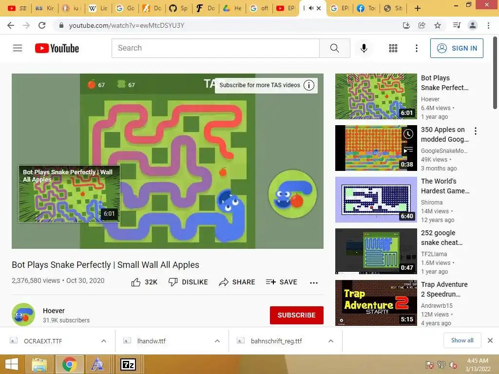Click the taskbar volume icon
The image size is (499, 374).
click(453, 365)
